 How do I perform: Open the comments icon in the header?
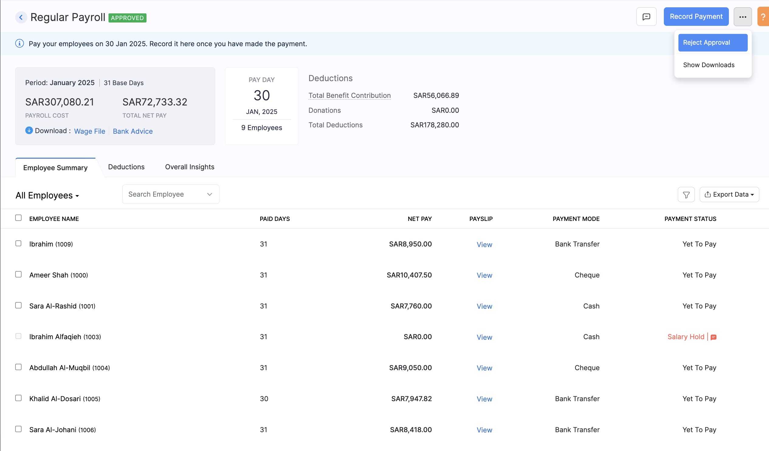pyautogui.click(x=646, y=16)
